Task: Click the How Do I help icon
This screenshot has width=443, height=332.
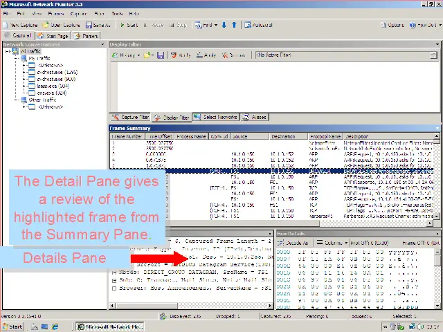Action: [413, 25]
